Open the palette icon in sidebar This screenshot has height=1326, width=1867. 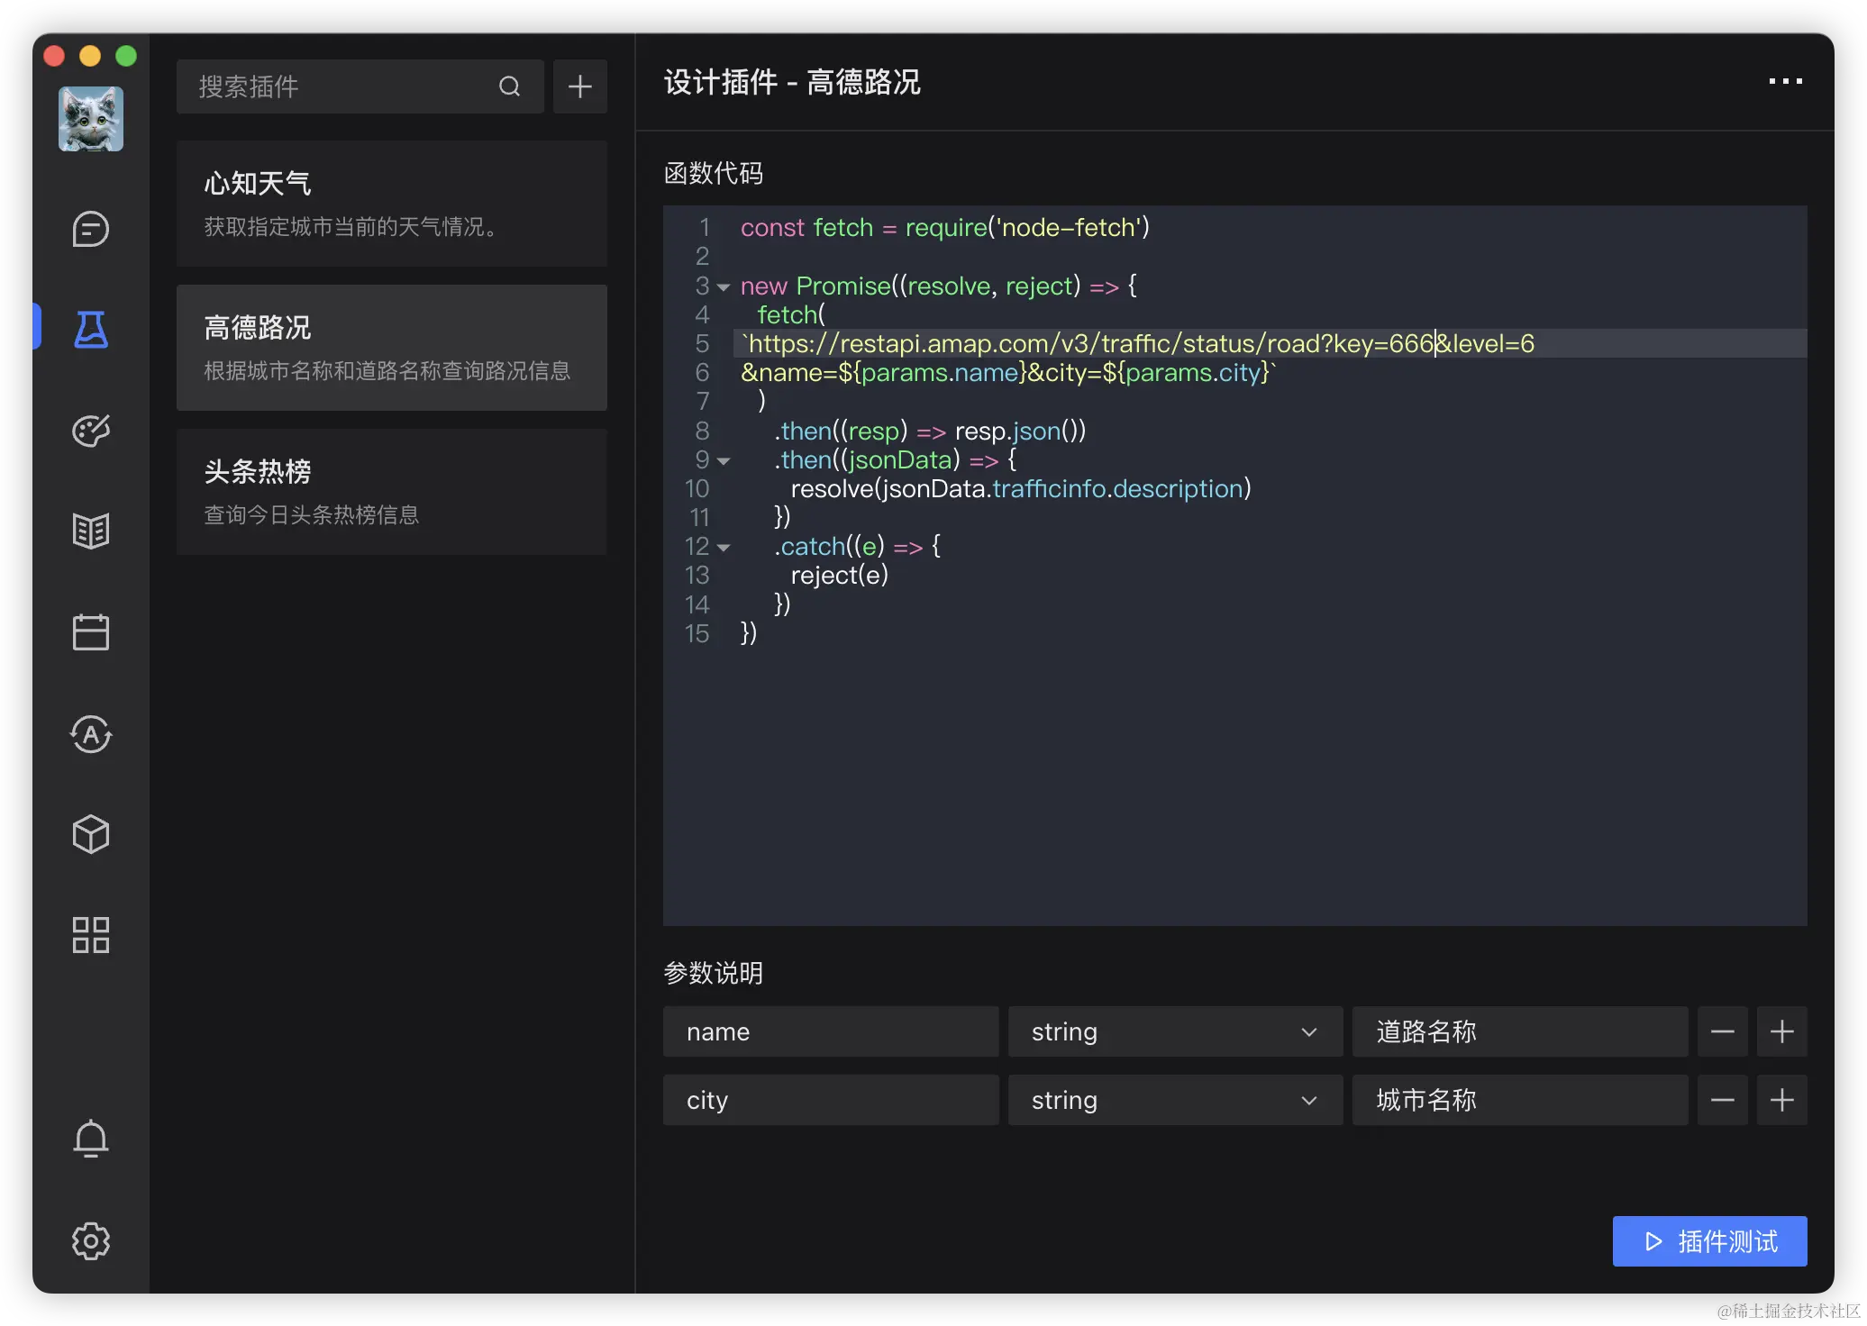click(91, 431)
